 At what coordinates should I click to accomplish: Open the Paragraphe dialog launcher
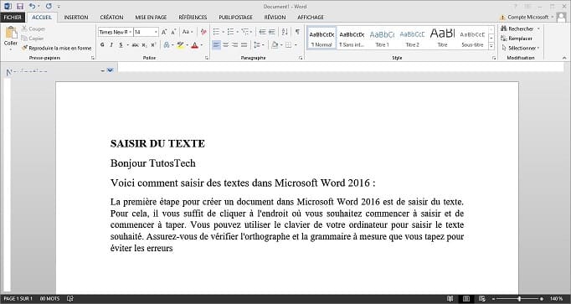[301, 58]
